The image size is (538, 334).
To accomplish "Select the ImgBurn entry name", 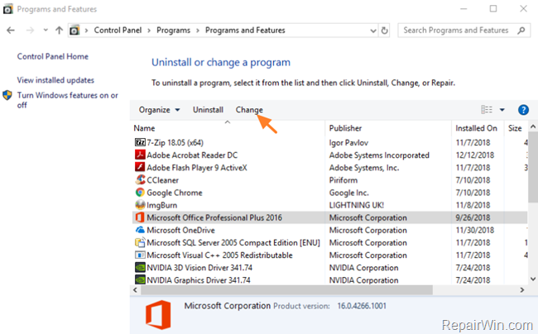I will pyautogui.click(x=162, y=205).
